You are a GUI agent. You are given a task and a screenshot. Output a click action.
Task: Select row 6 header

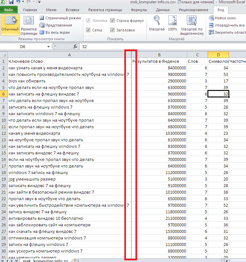(x=4, y=94)
